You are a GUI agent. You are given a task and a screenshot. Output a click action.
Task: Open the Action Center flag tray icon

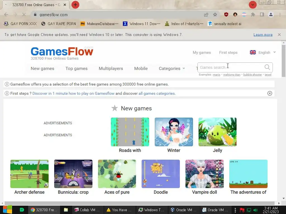pyautogui.click(x=242, y=210)
